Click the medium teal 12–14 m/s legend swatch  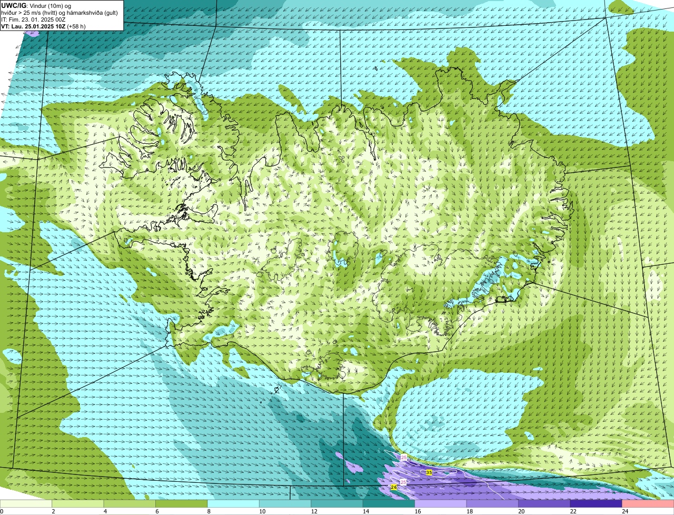point(337,504)
